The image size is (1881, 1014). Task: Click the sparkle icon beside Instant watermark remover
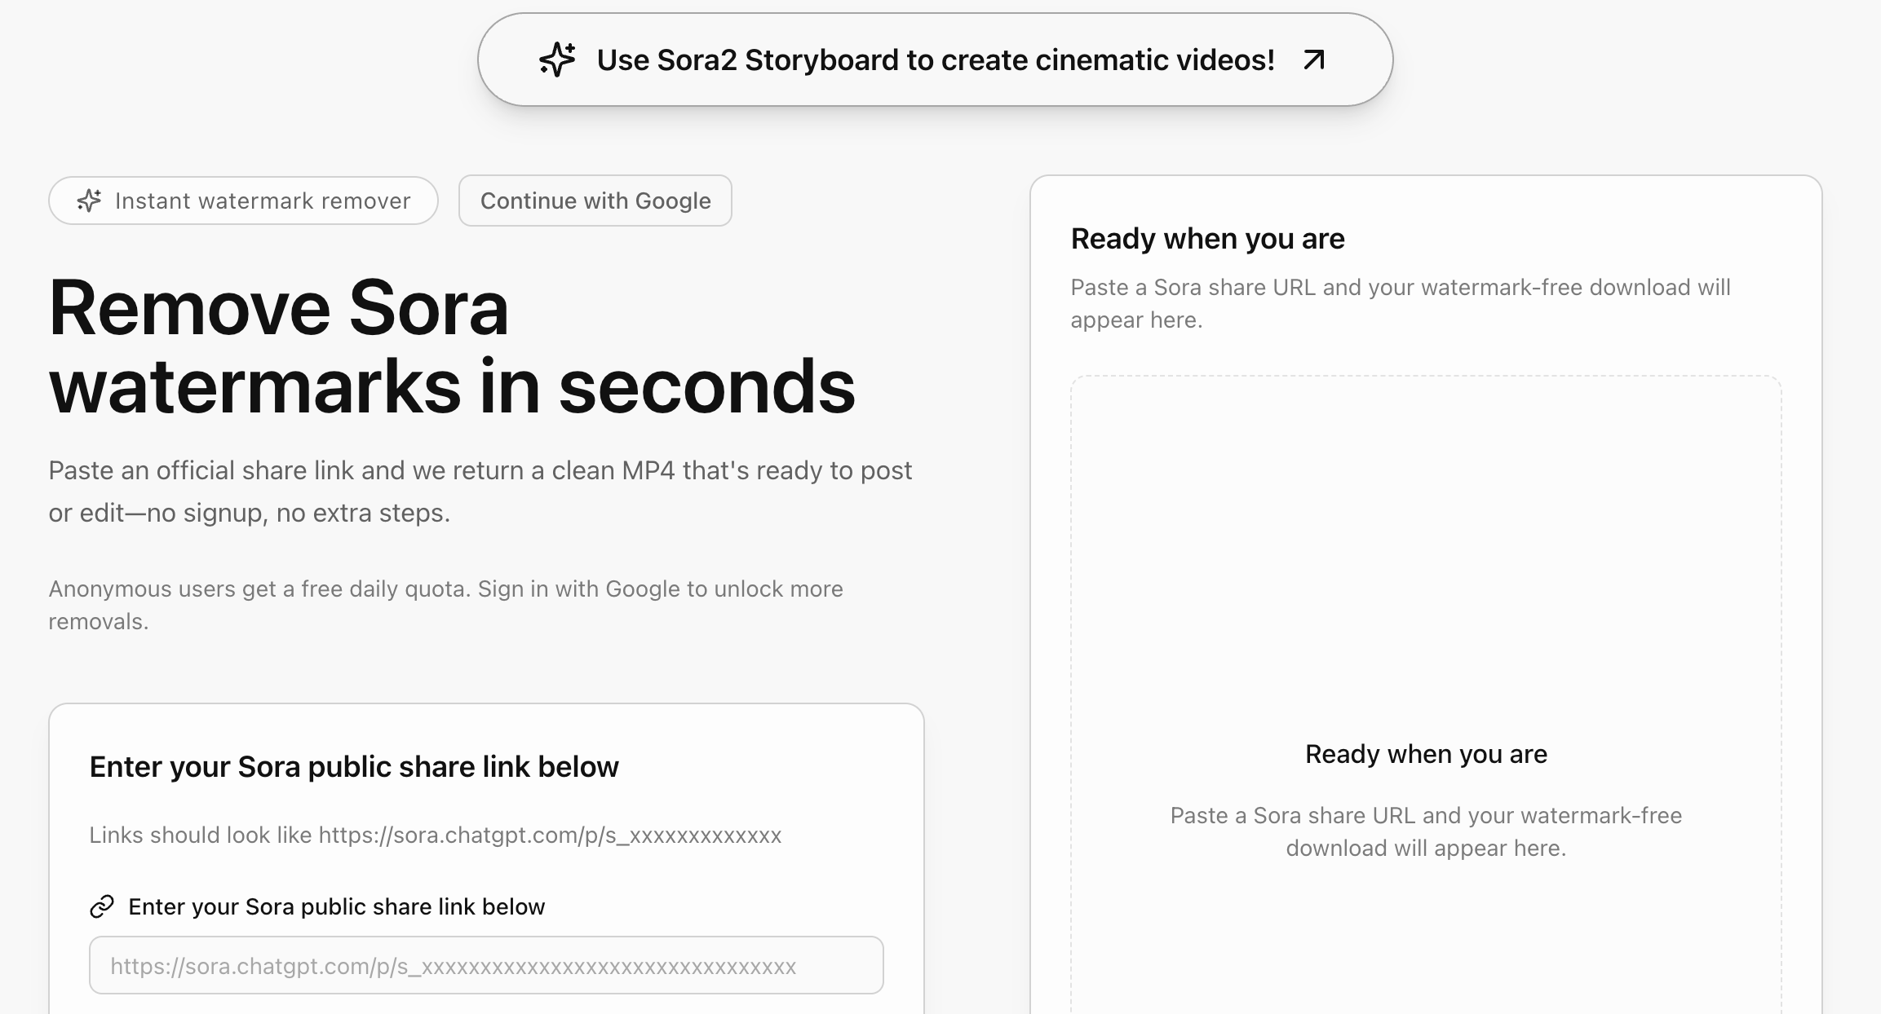[x=89, y=201]
